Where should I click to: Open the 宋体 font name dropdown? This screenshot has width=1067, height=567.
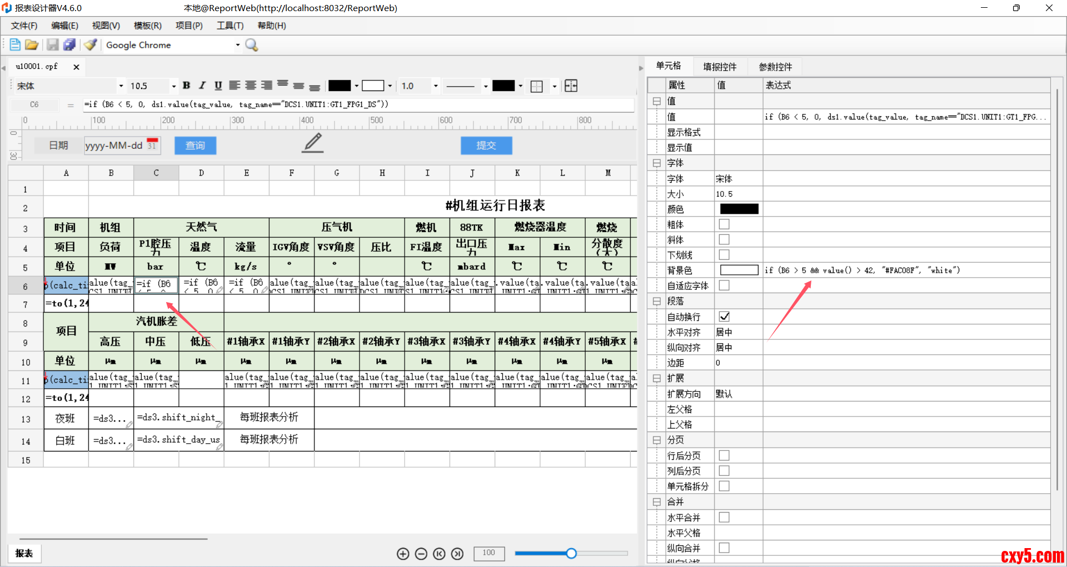[121, 86]
